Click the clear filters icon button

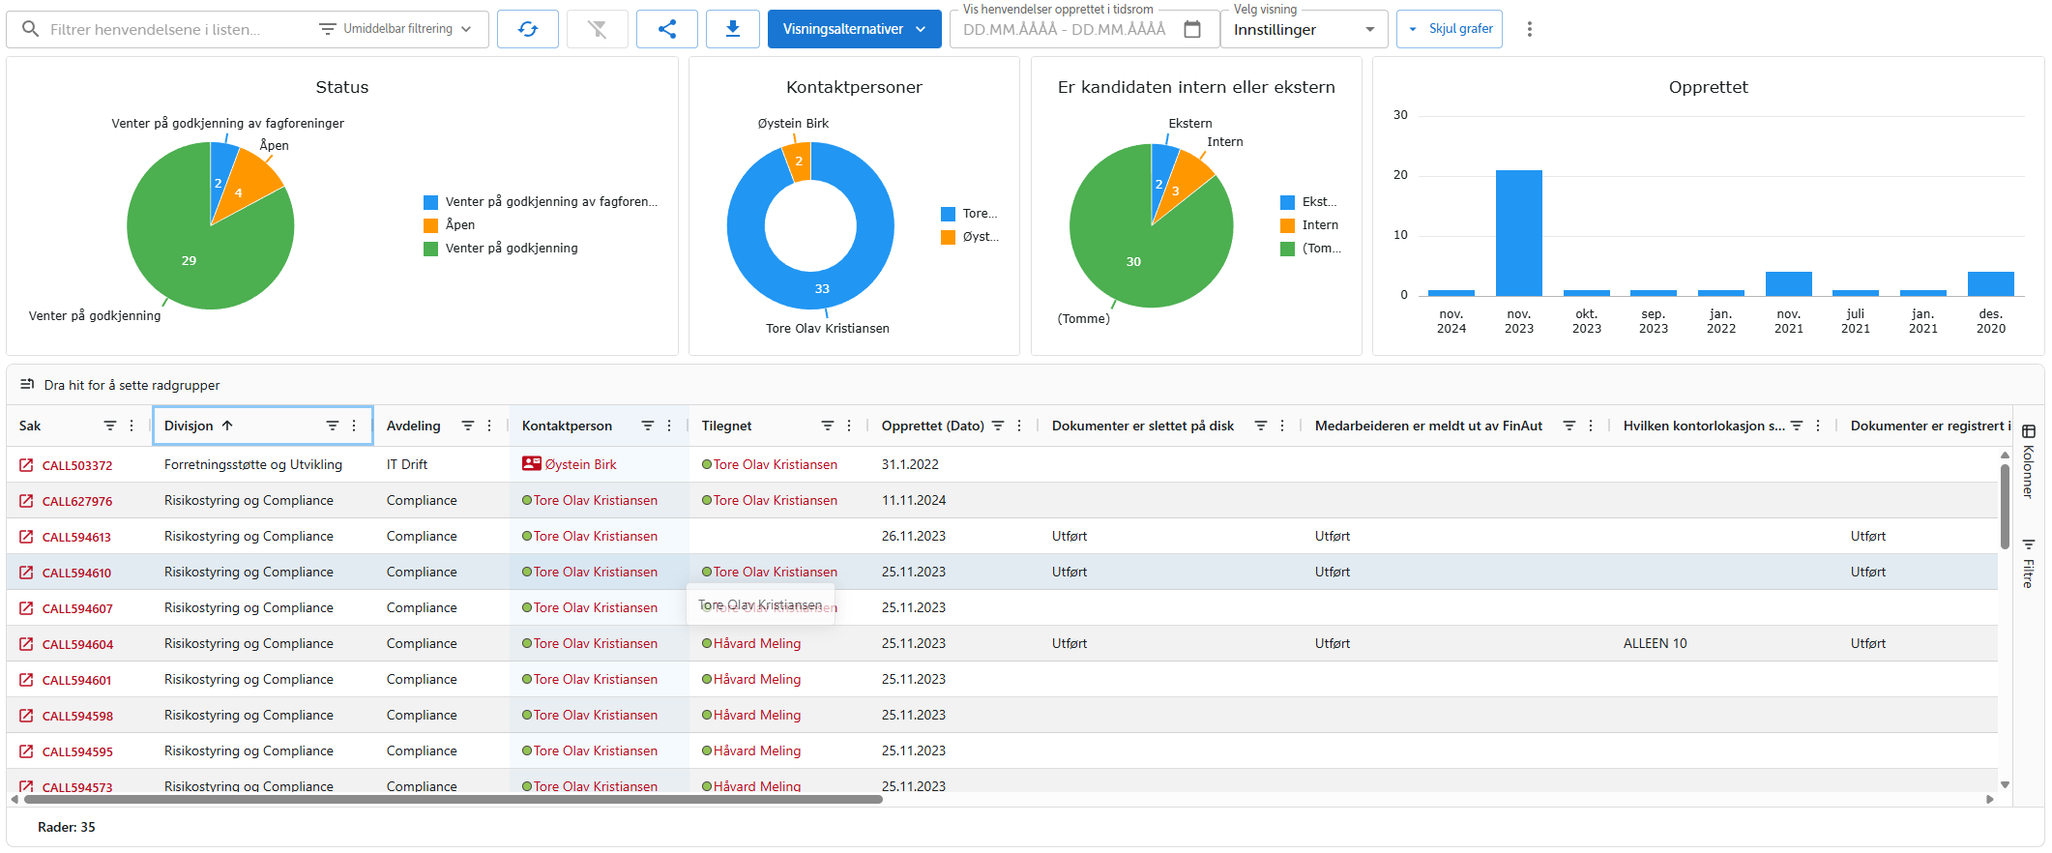pos(597,29)
